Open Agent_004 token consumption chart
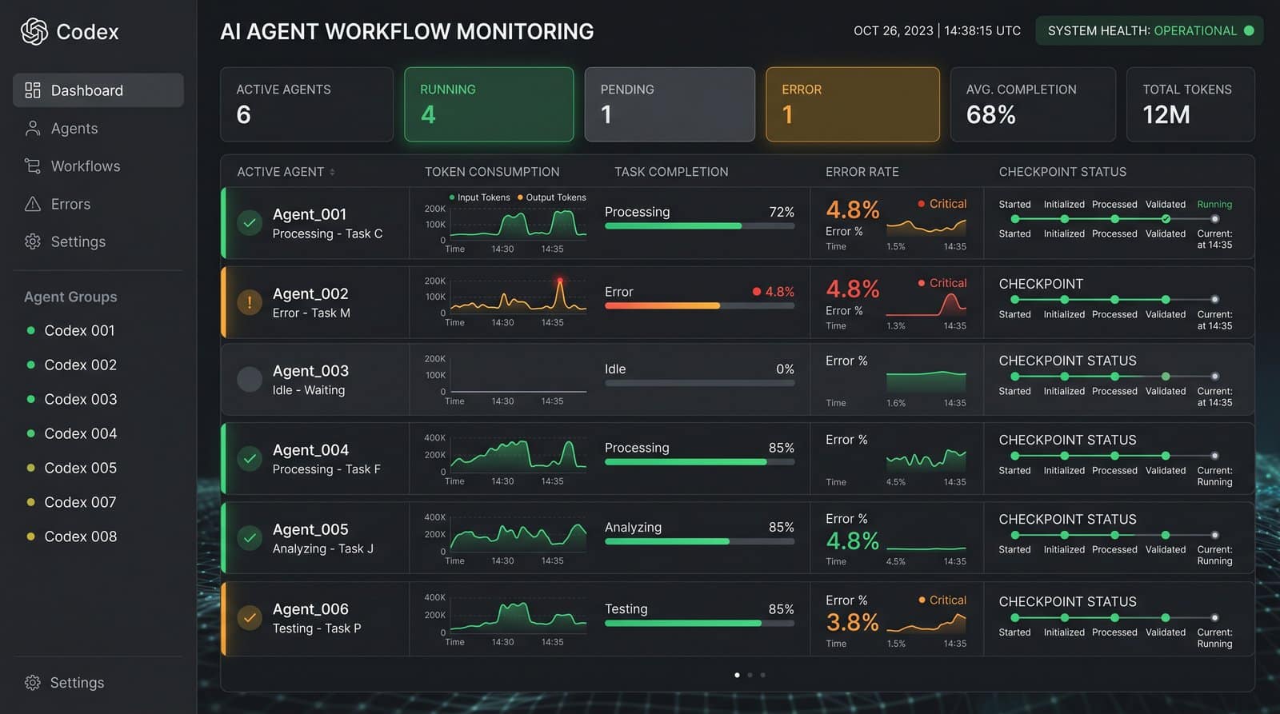The height and width of the screenshot is (714, 1280). click(x=518, y=454)
